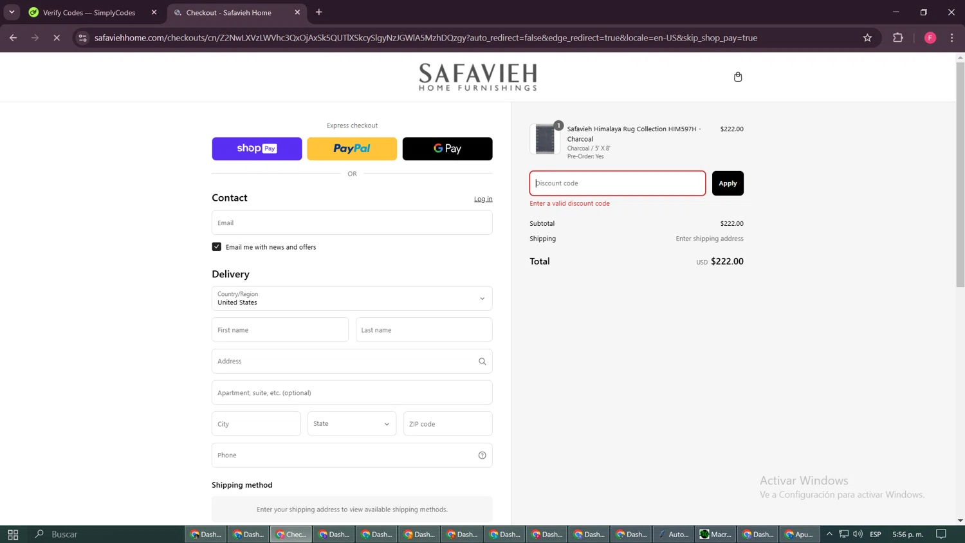Open the network icon in system tray
The width and height of the screenshot is (965, 543).
coord(843,534)
